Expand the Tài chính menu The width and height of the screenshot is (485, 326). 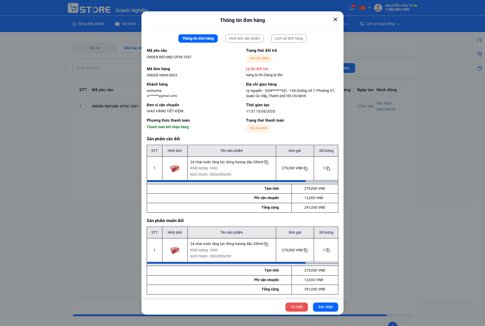pyautogui.click(x=128, y=24)
